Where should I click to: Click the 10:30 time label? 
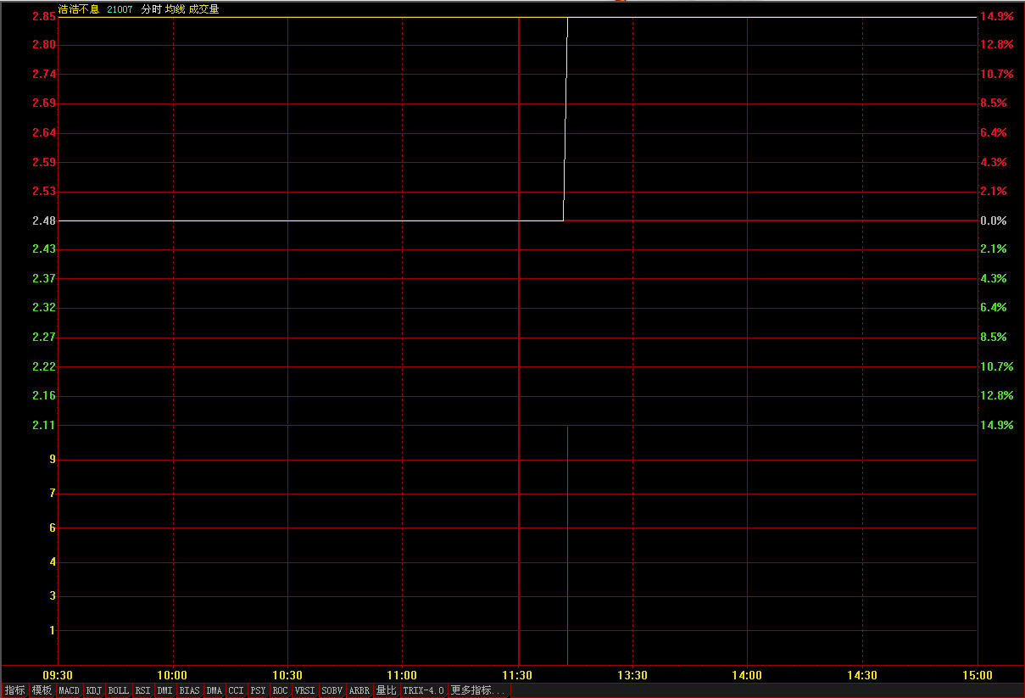287,675
